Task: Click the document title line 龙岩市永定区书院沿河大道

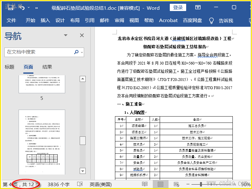Action: click(x=175, y=38)
